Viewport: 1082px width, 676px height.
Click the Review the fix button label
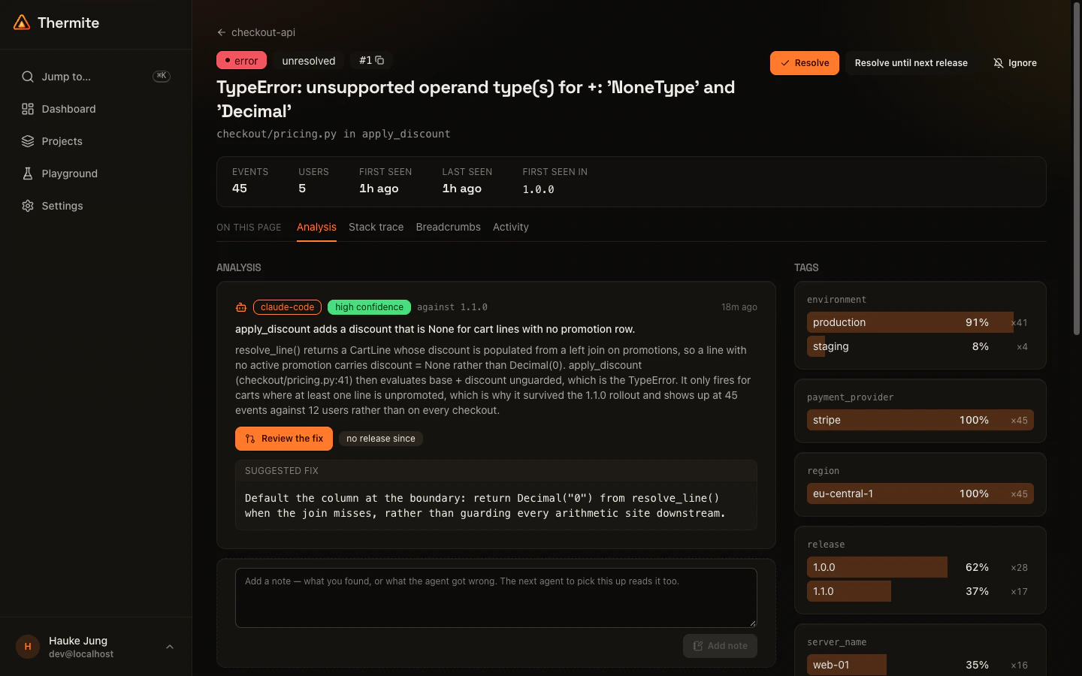292,439
